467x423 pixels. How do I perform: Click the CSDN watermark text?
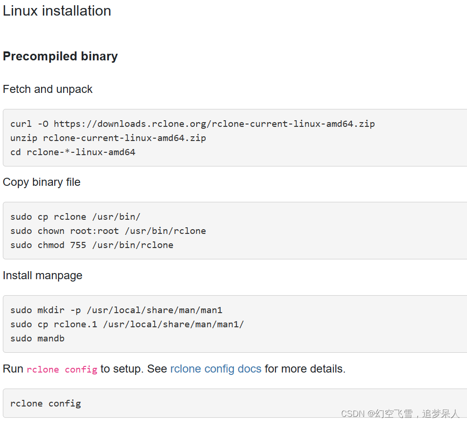(x=400, y=413)
